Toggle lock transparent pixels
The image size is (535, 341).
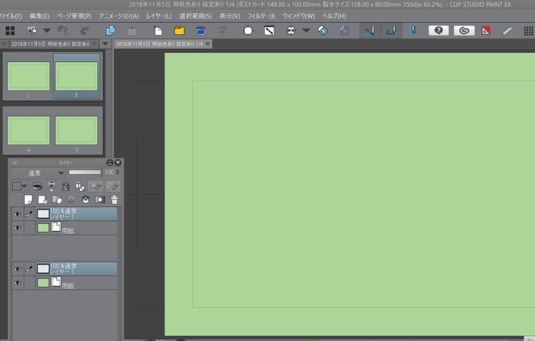point(80,186)
